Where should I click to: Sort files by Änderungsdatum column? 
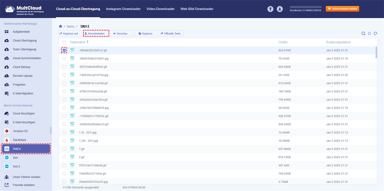click(338, 42)
